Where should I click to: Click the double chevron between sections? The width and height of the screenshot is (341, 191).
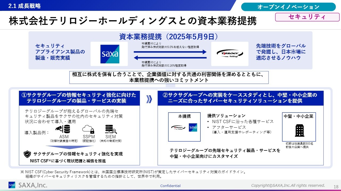click(x=149, y=99)
